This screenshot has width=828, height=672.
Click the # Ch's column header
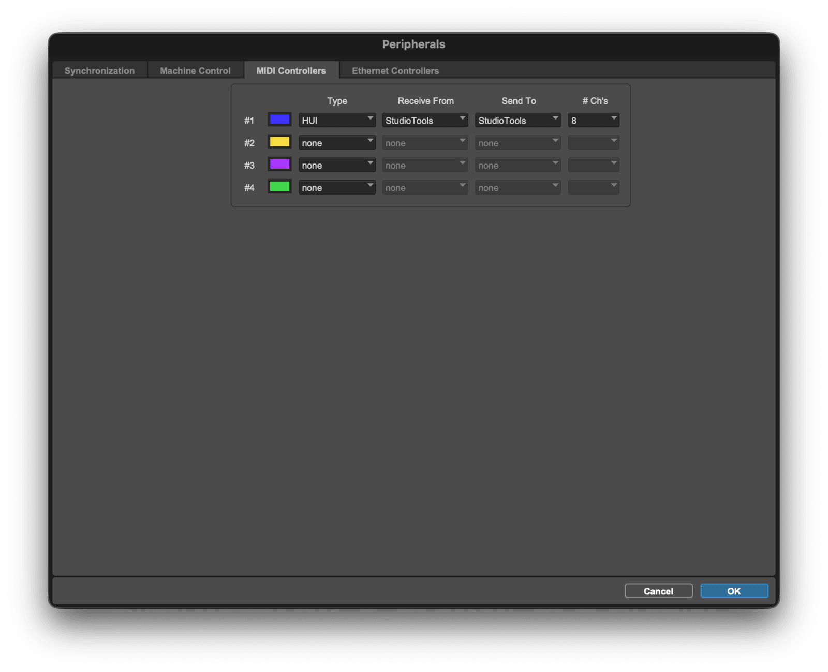tap(595, 101)
